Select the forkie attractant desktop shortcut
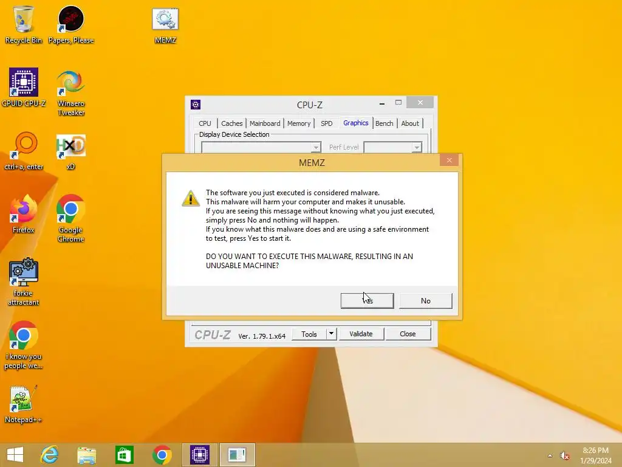622x467 pixels. (24, 282)
